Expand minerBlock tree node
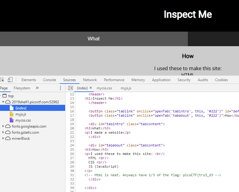This screenshot has height=192, width=239. click(3, 138)
